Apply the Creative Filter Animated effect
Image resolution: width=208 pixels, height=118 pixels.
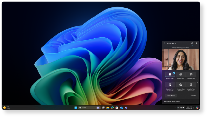(181, 85)
